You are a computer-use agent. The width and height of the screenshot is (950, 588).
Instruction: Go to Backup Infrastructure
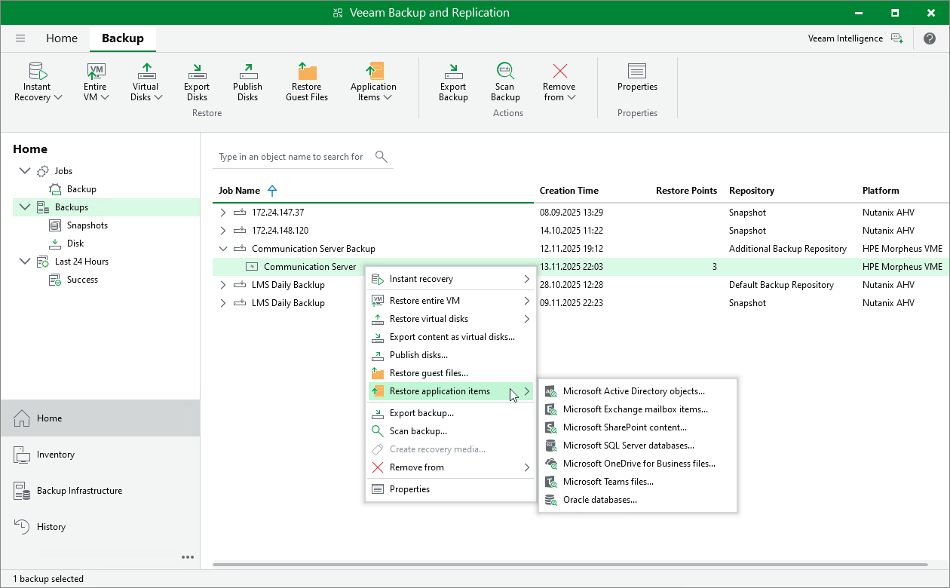78,490
